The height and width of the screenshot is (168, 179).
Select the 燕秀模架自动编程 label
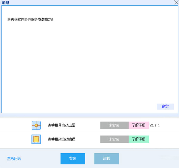click(61, 139)
